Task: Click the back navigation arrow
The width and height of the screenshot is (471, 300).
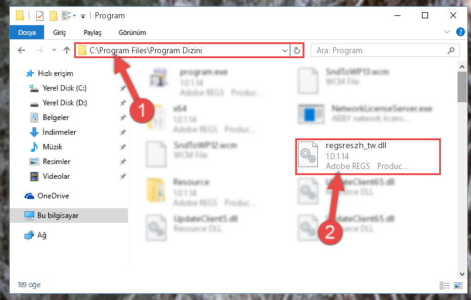Action: click(21, 50)
